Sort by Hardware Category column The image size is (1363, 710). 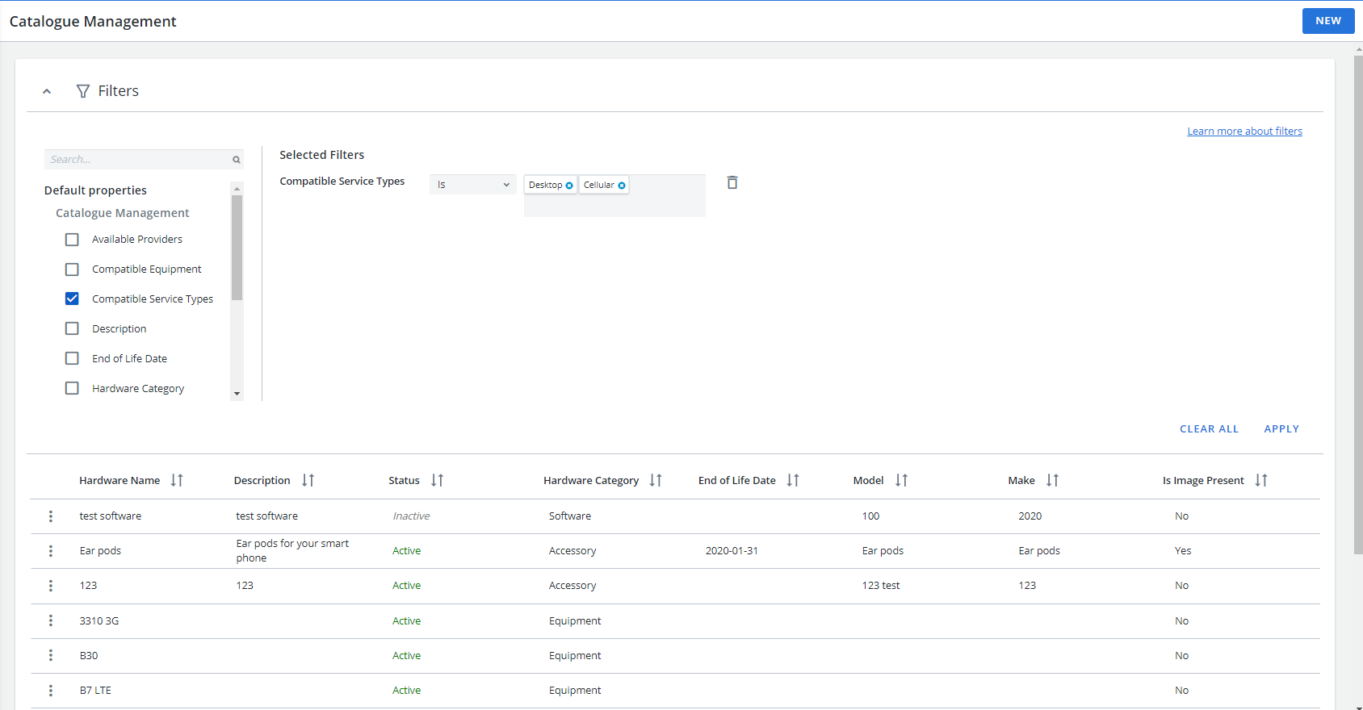click(656, 480)
